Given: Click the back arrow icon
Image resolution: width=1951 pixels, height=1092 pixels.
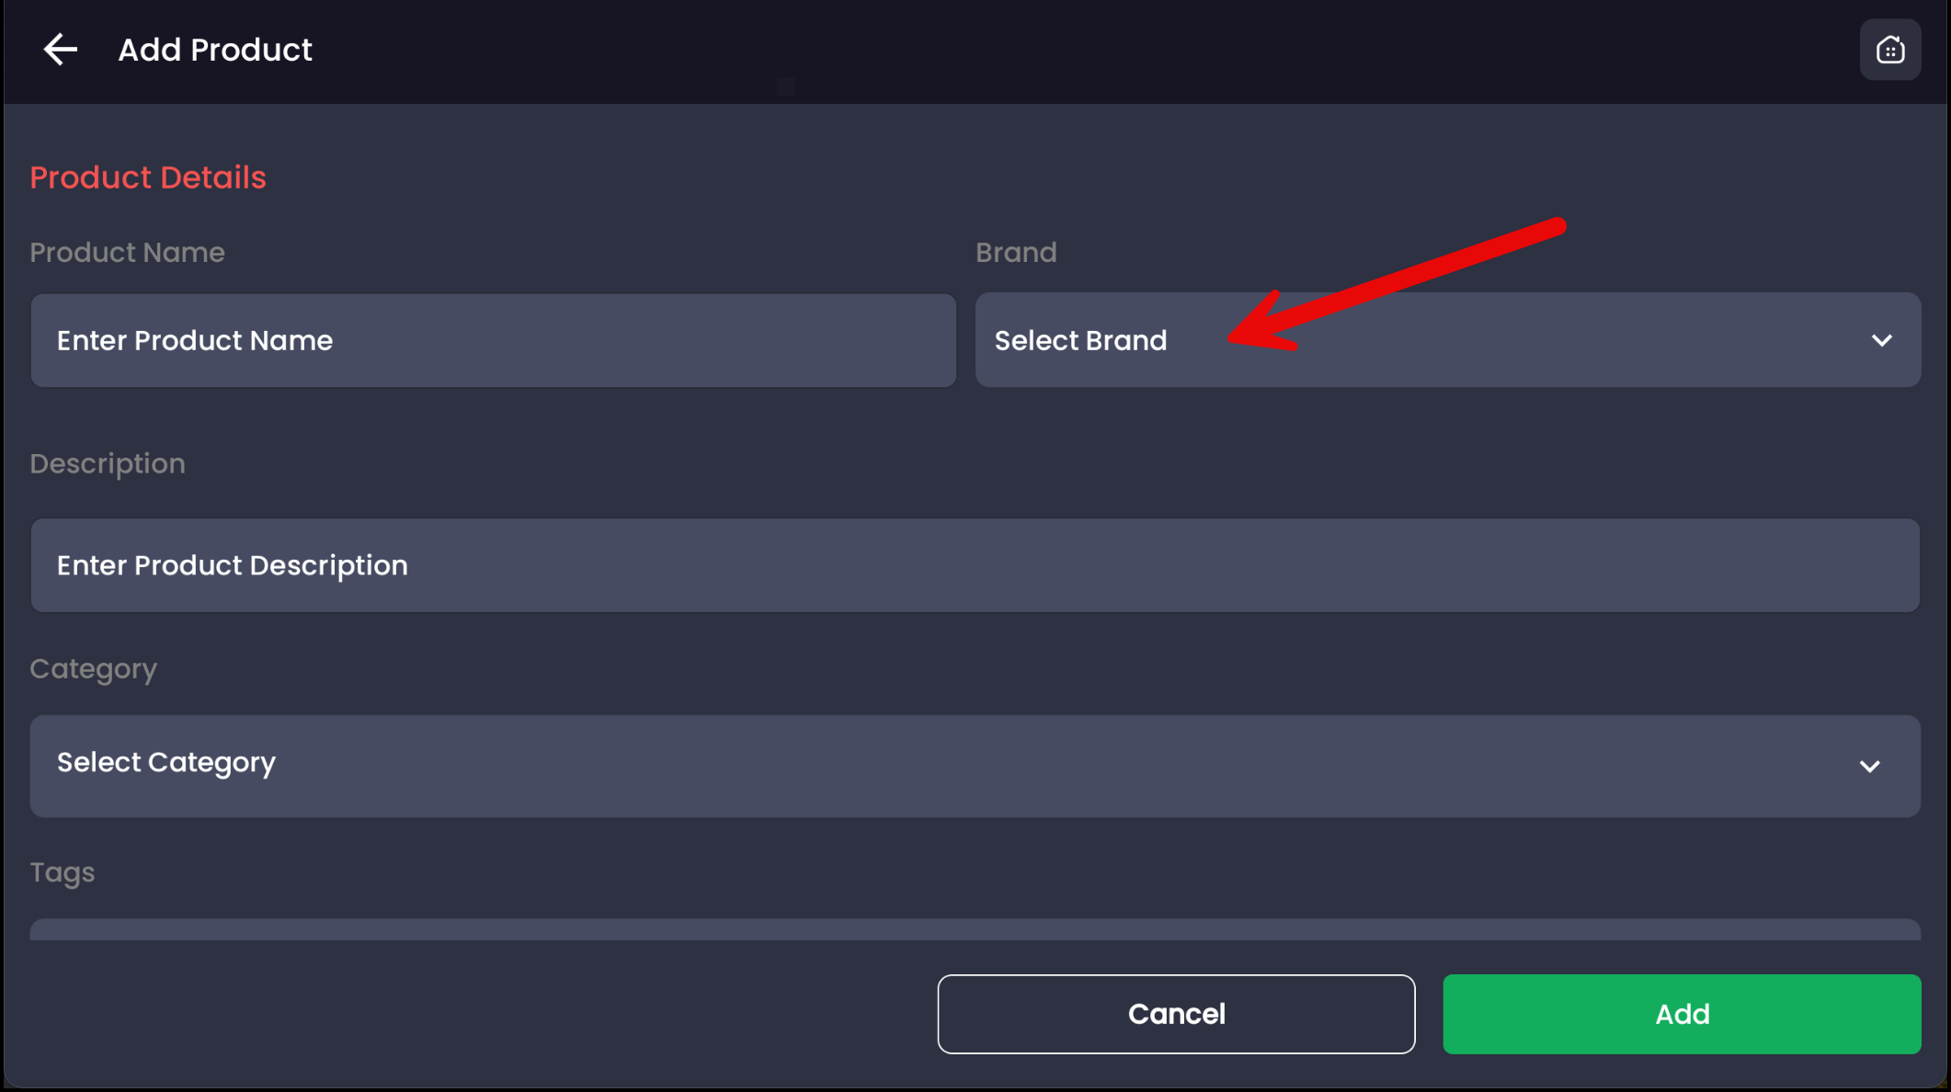Looking at the screenshot, I should (61, 50).
